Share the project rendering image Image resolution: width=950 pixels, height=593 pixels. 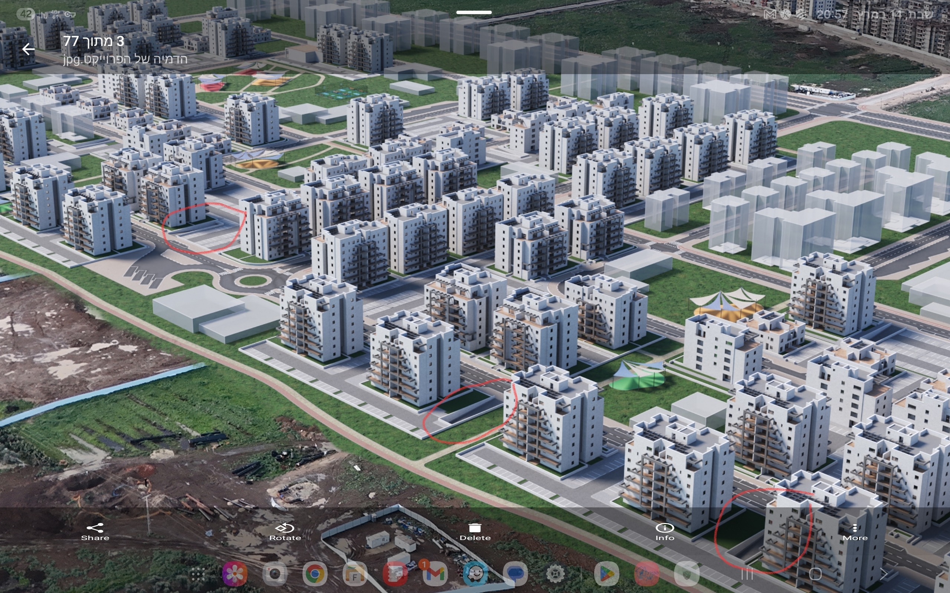coord(95,531)
